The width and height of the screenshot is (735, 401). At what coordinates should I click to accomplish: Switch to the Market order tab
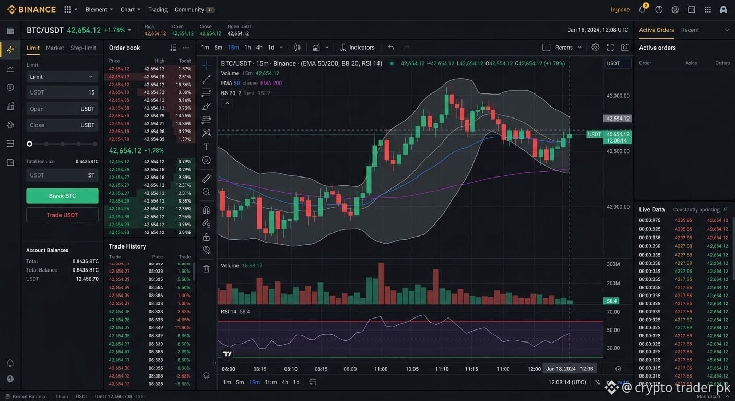[55, 48]
